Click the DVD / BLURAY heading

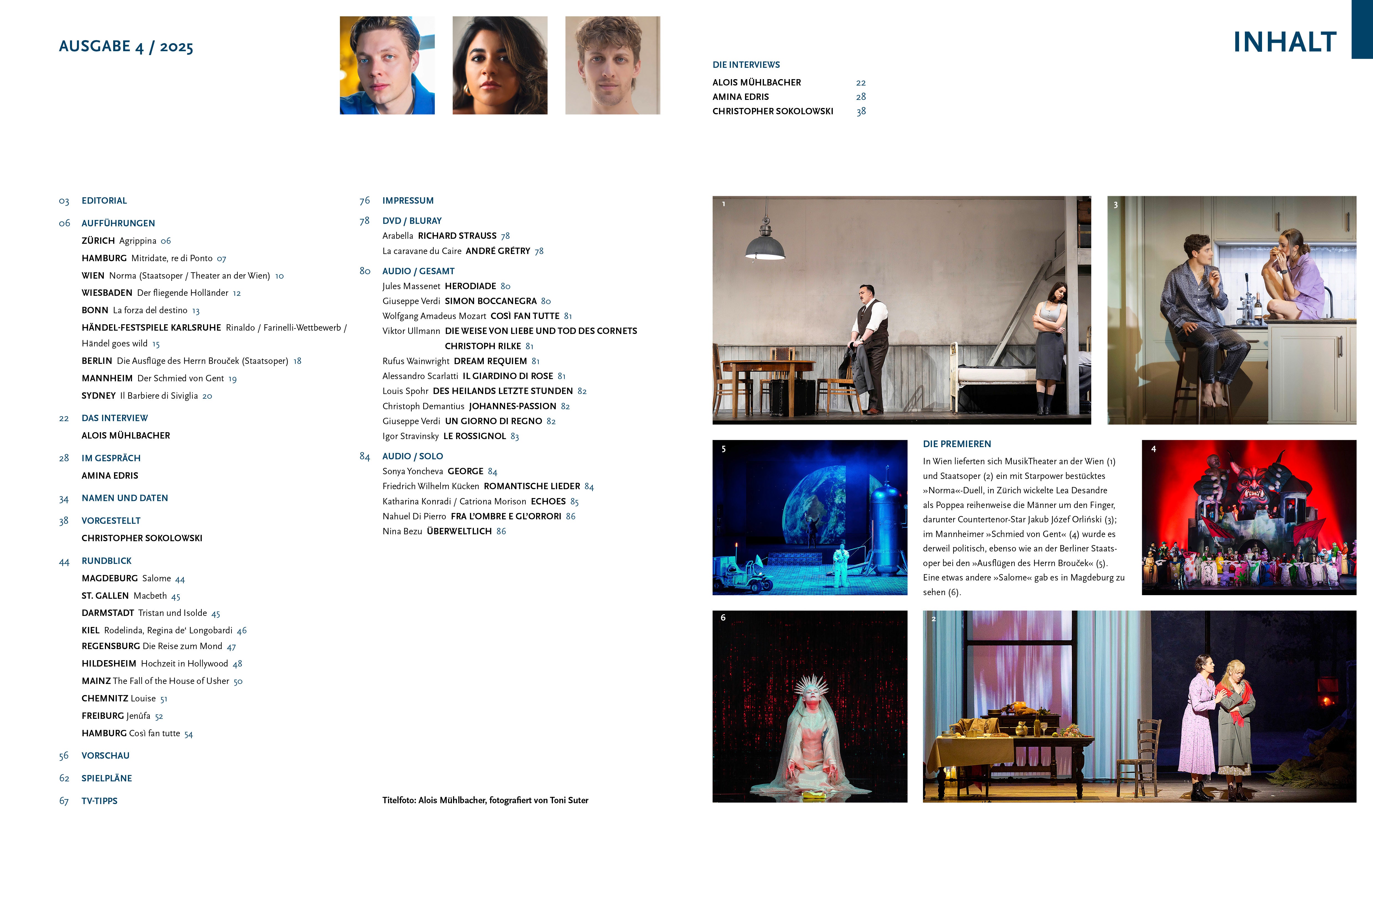click(x=412, y=221)
